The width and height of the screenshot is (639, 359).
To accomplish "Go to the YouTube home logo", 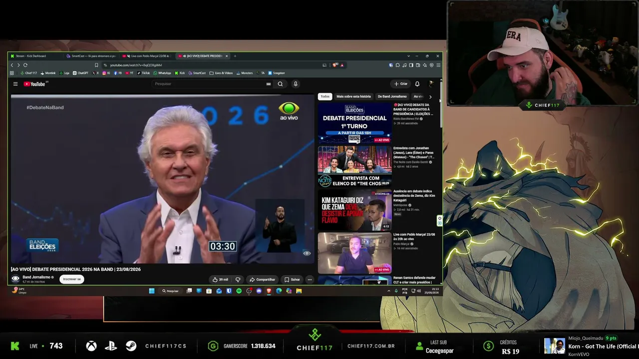I will (x=34, y=84).
